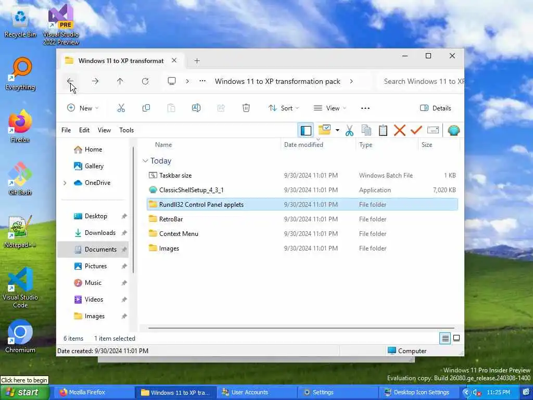
Task: Open the View dropdown in command bar
Action: (x=329, y=108)
